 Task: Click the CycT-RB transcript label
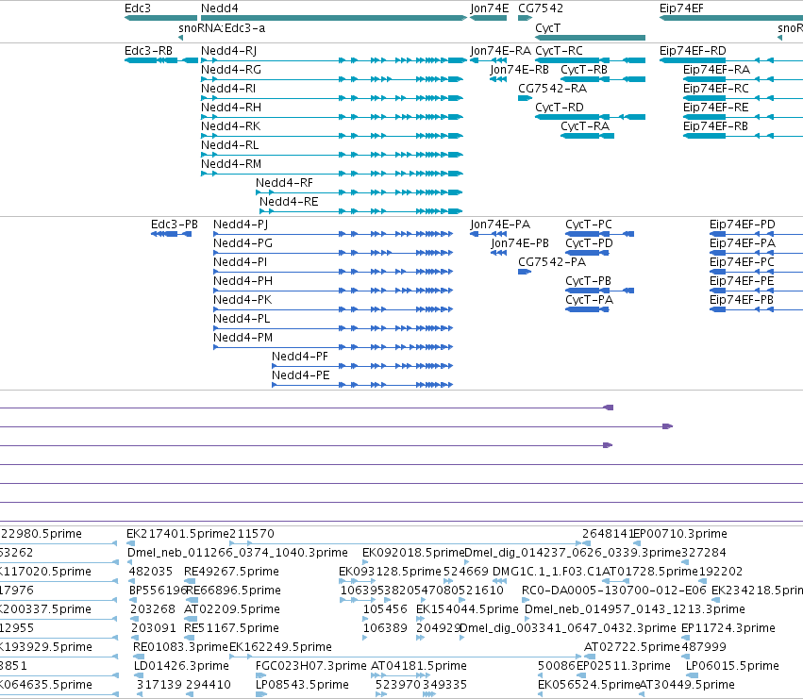[584, 70]
